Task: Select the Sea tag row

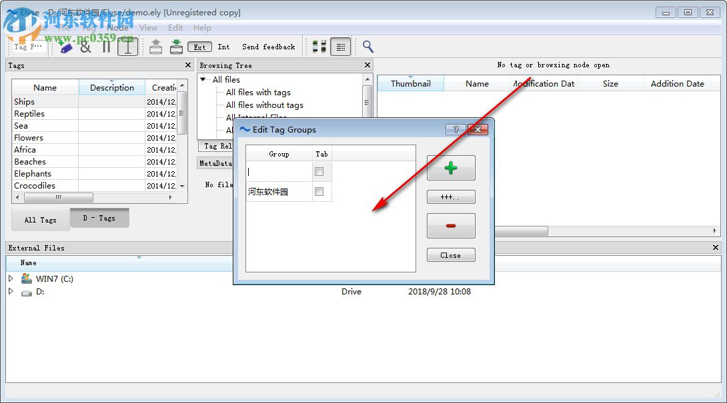Action: coord(95,125)
